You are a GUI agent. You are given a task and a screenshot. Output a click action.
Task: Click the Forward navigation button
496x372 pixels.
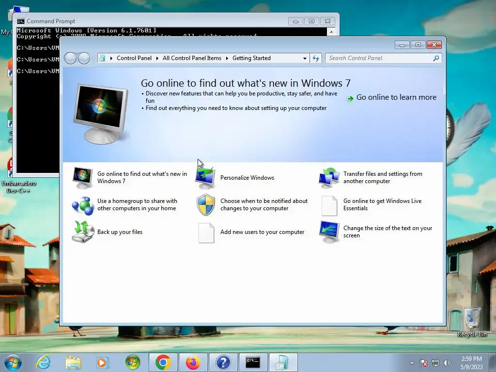[84, 58]
